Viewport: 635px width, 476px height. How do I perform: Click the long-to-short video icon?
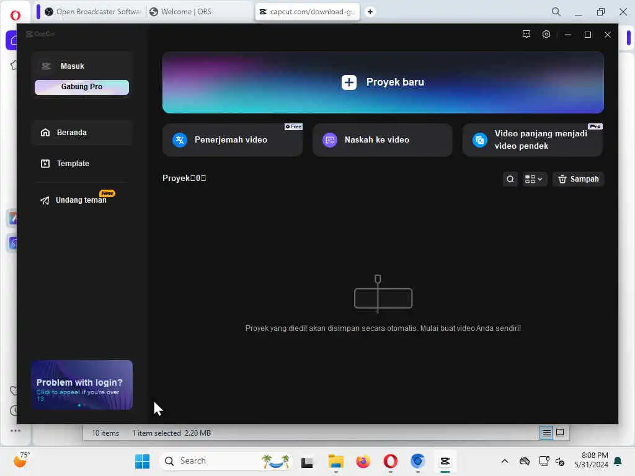tap(479, 140)
